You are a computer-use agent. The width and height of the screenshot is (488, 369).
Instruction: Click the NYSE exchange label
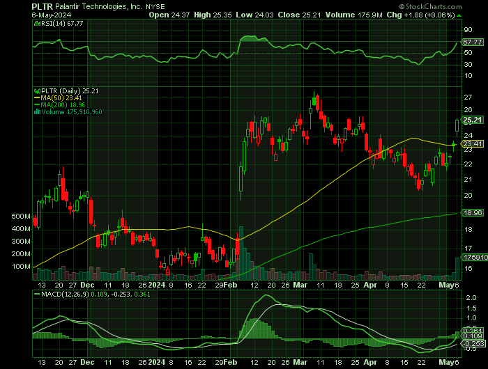[155, 7]
